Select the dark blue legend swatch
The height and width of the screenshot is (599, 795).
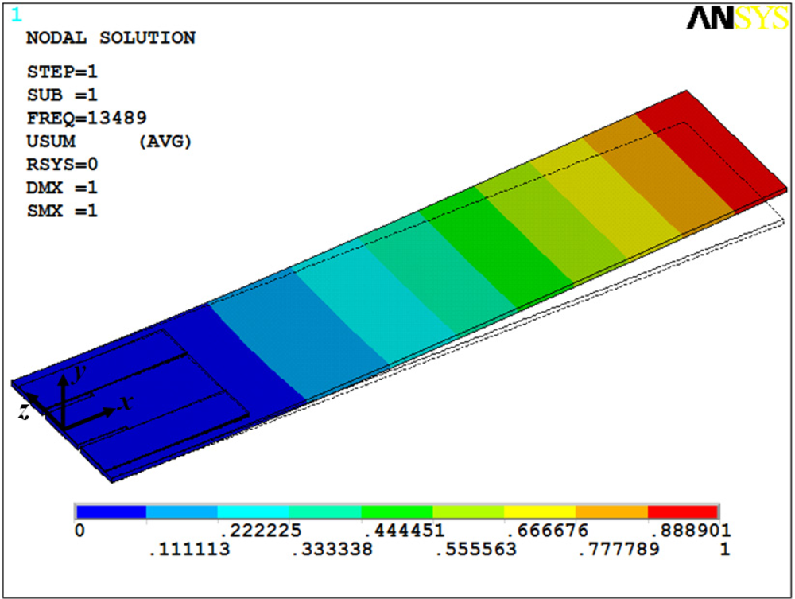click(111, 511)
